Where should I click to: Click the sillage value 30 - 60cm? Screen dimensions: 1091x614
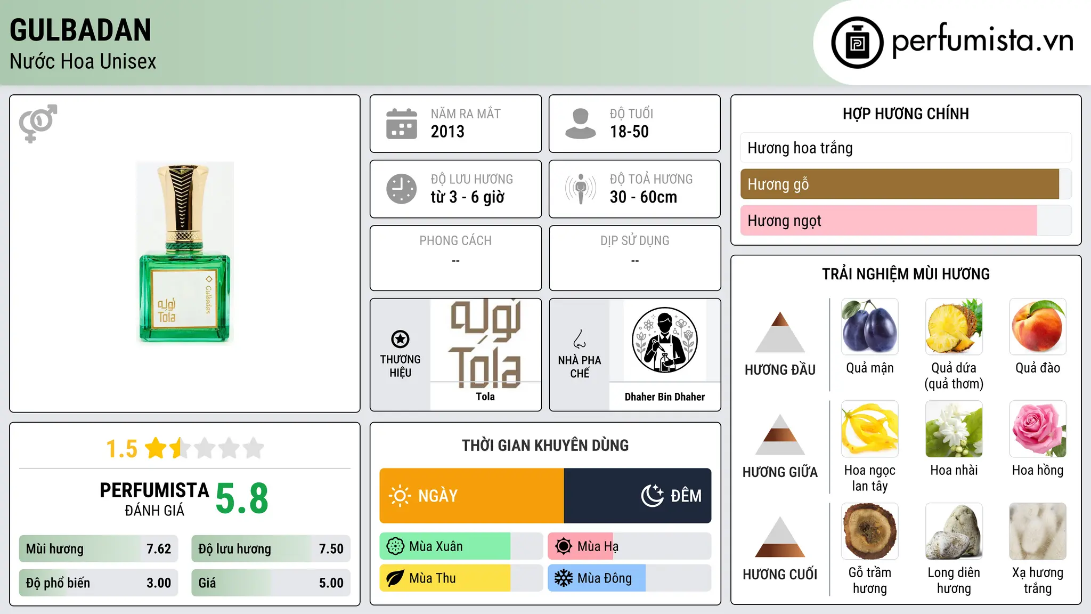(x=644, y=197)
